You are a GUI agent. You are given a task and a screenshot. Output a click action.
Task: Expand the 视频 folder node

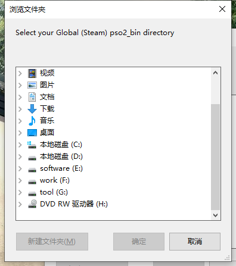20,73
